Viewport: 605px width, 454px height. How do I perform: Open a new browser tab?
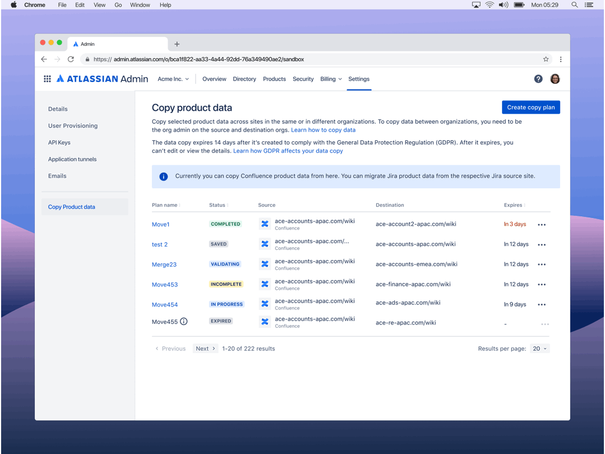176,44
